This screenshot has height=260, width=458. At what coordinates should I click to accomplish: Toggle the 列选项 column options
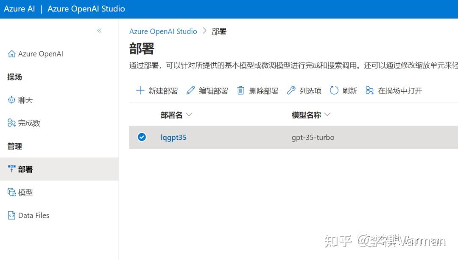tap(290, 90)
